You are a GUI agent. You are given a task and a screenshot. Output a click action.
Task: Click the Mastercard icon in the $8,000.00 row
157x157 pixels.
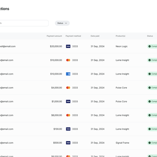coord(68,115)
